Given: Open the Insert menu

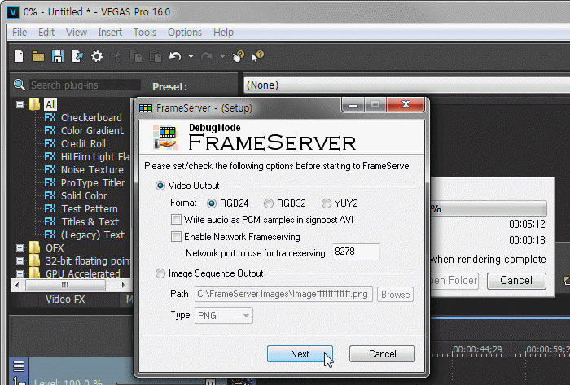Looking at the screenshot, I should click(110, 33).
